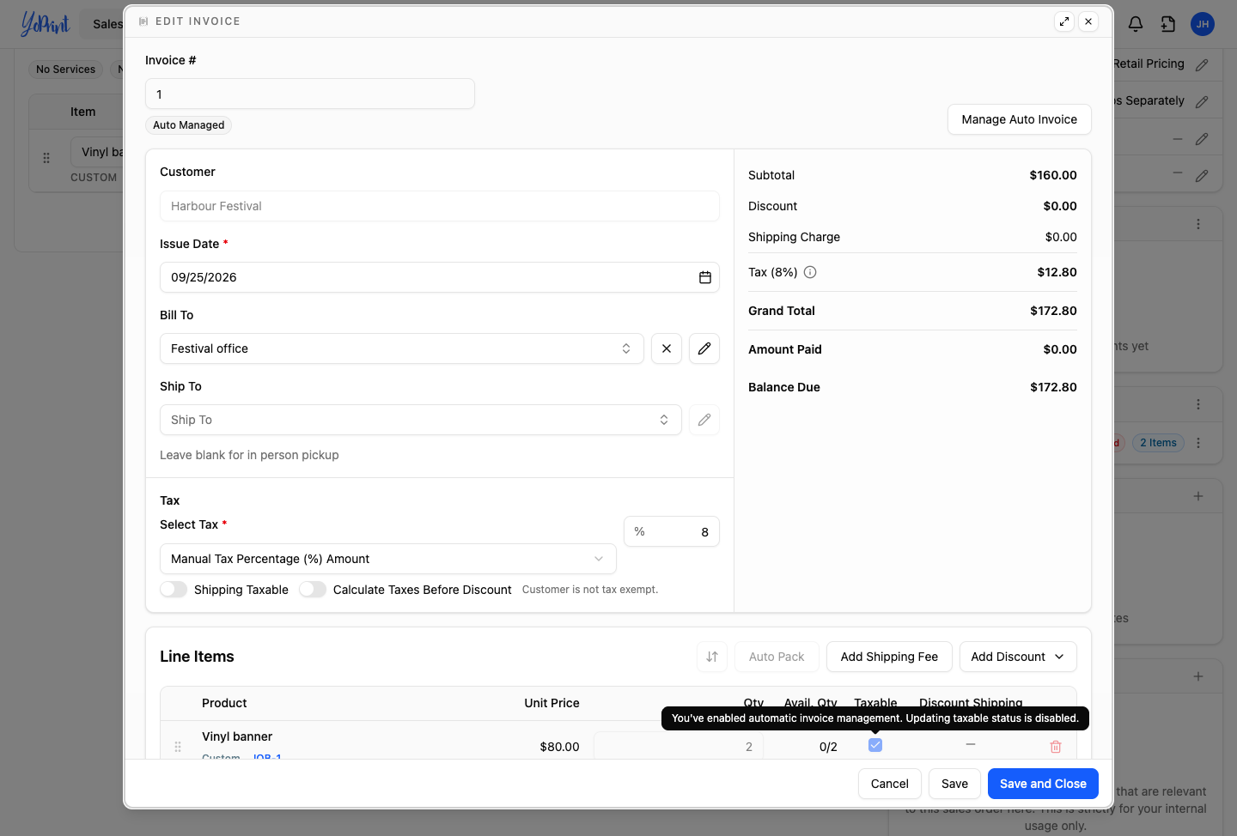
Task: Click the No Services tag in background
Action: tap(66, 70)
